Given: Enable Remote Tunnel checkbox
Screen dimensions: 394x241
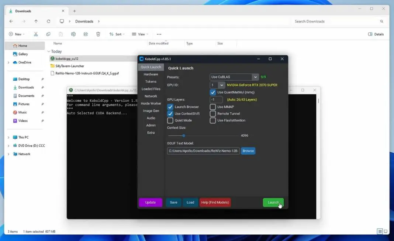Looking at the screenshot, I should (213, 113).
